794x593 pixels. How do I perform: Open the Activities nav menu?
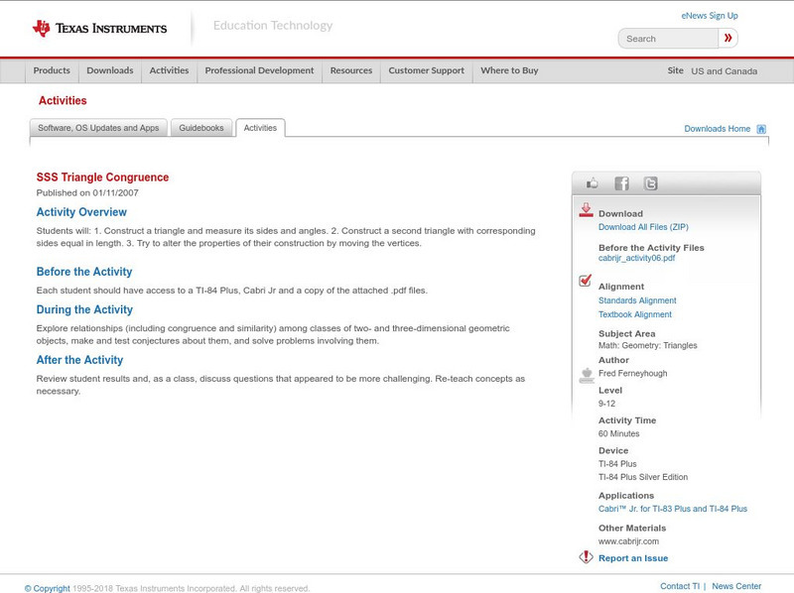169,70
